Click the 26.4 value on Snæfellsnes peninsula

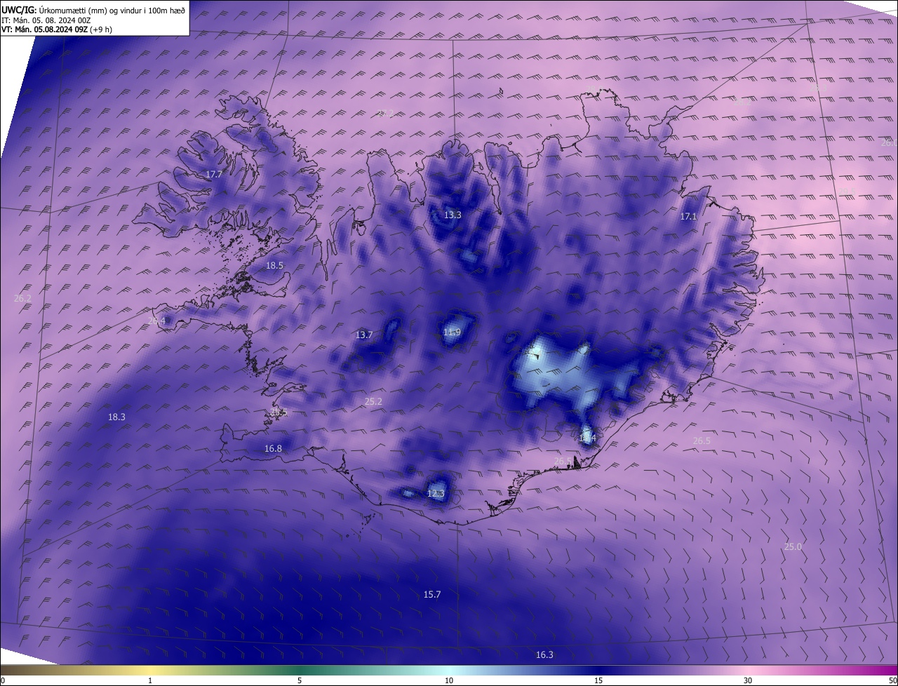pyautogui.click(x=157, y=321)
